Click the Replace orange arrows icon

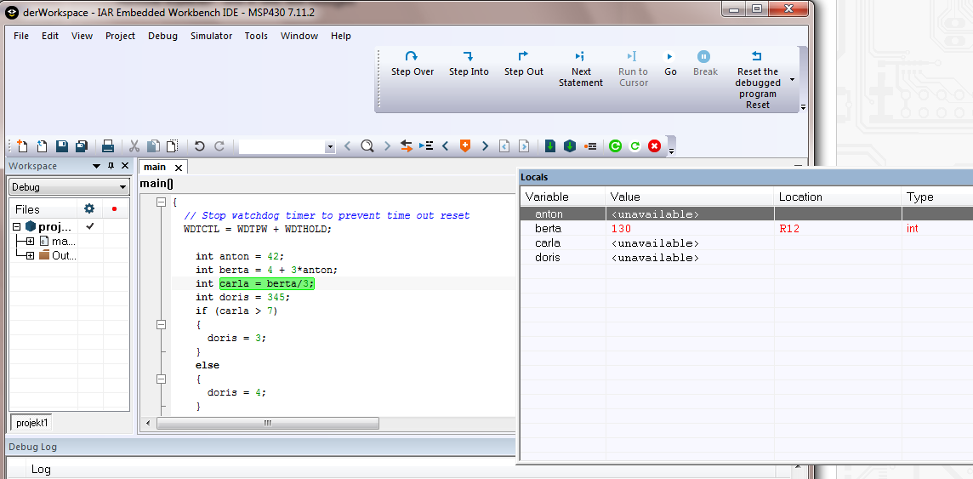coord(406,145)
